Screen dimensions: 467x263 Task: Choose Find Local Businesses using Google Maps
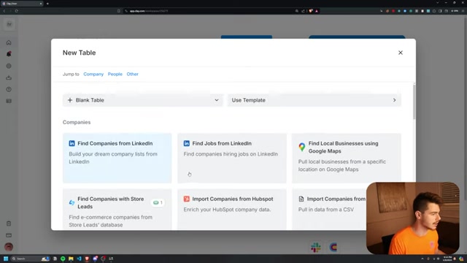[347, 158]
